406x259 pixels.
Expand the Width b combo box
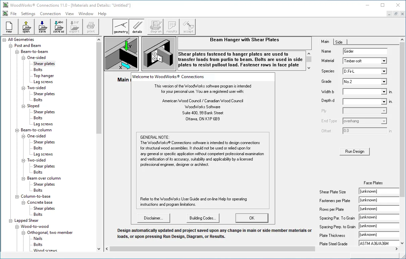coord(365,91)
